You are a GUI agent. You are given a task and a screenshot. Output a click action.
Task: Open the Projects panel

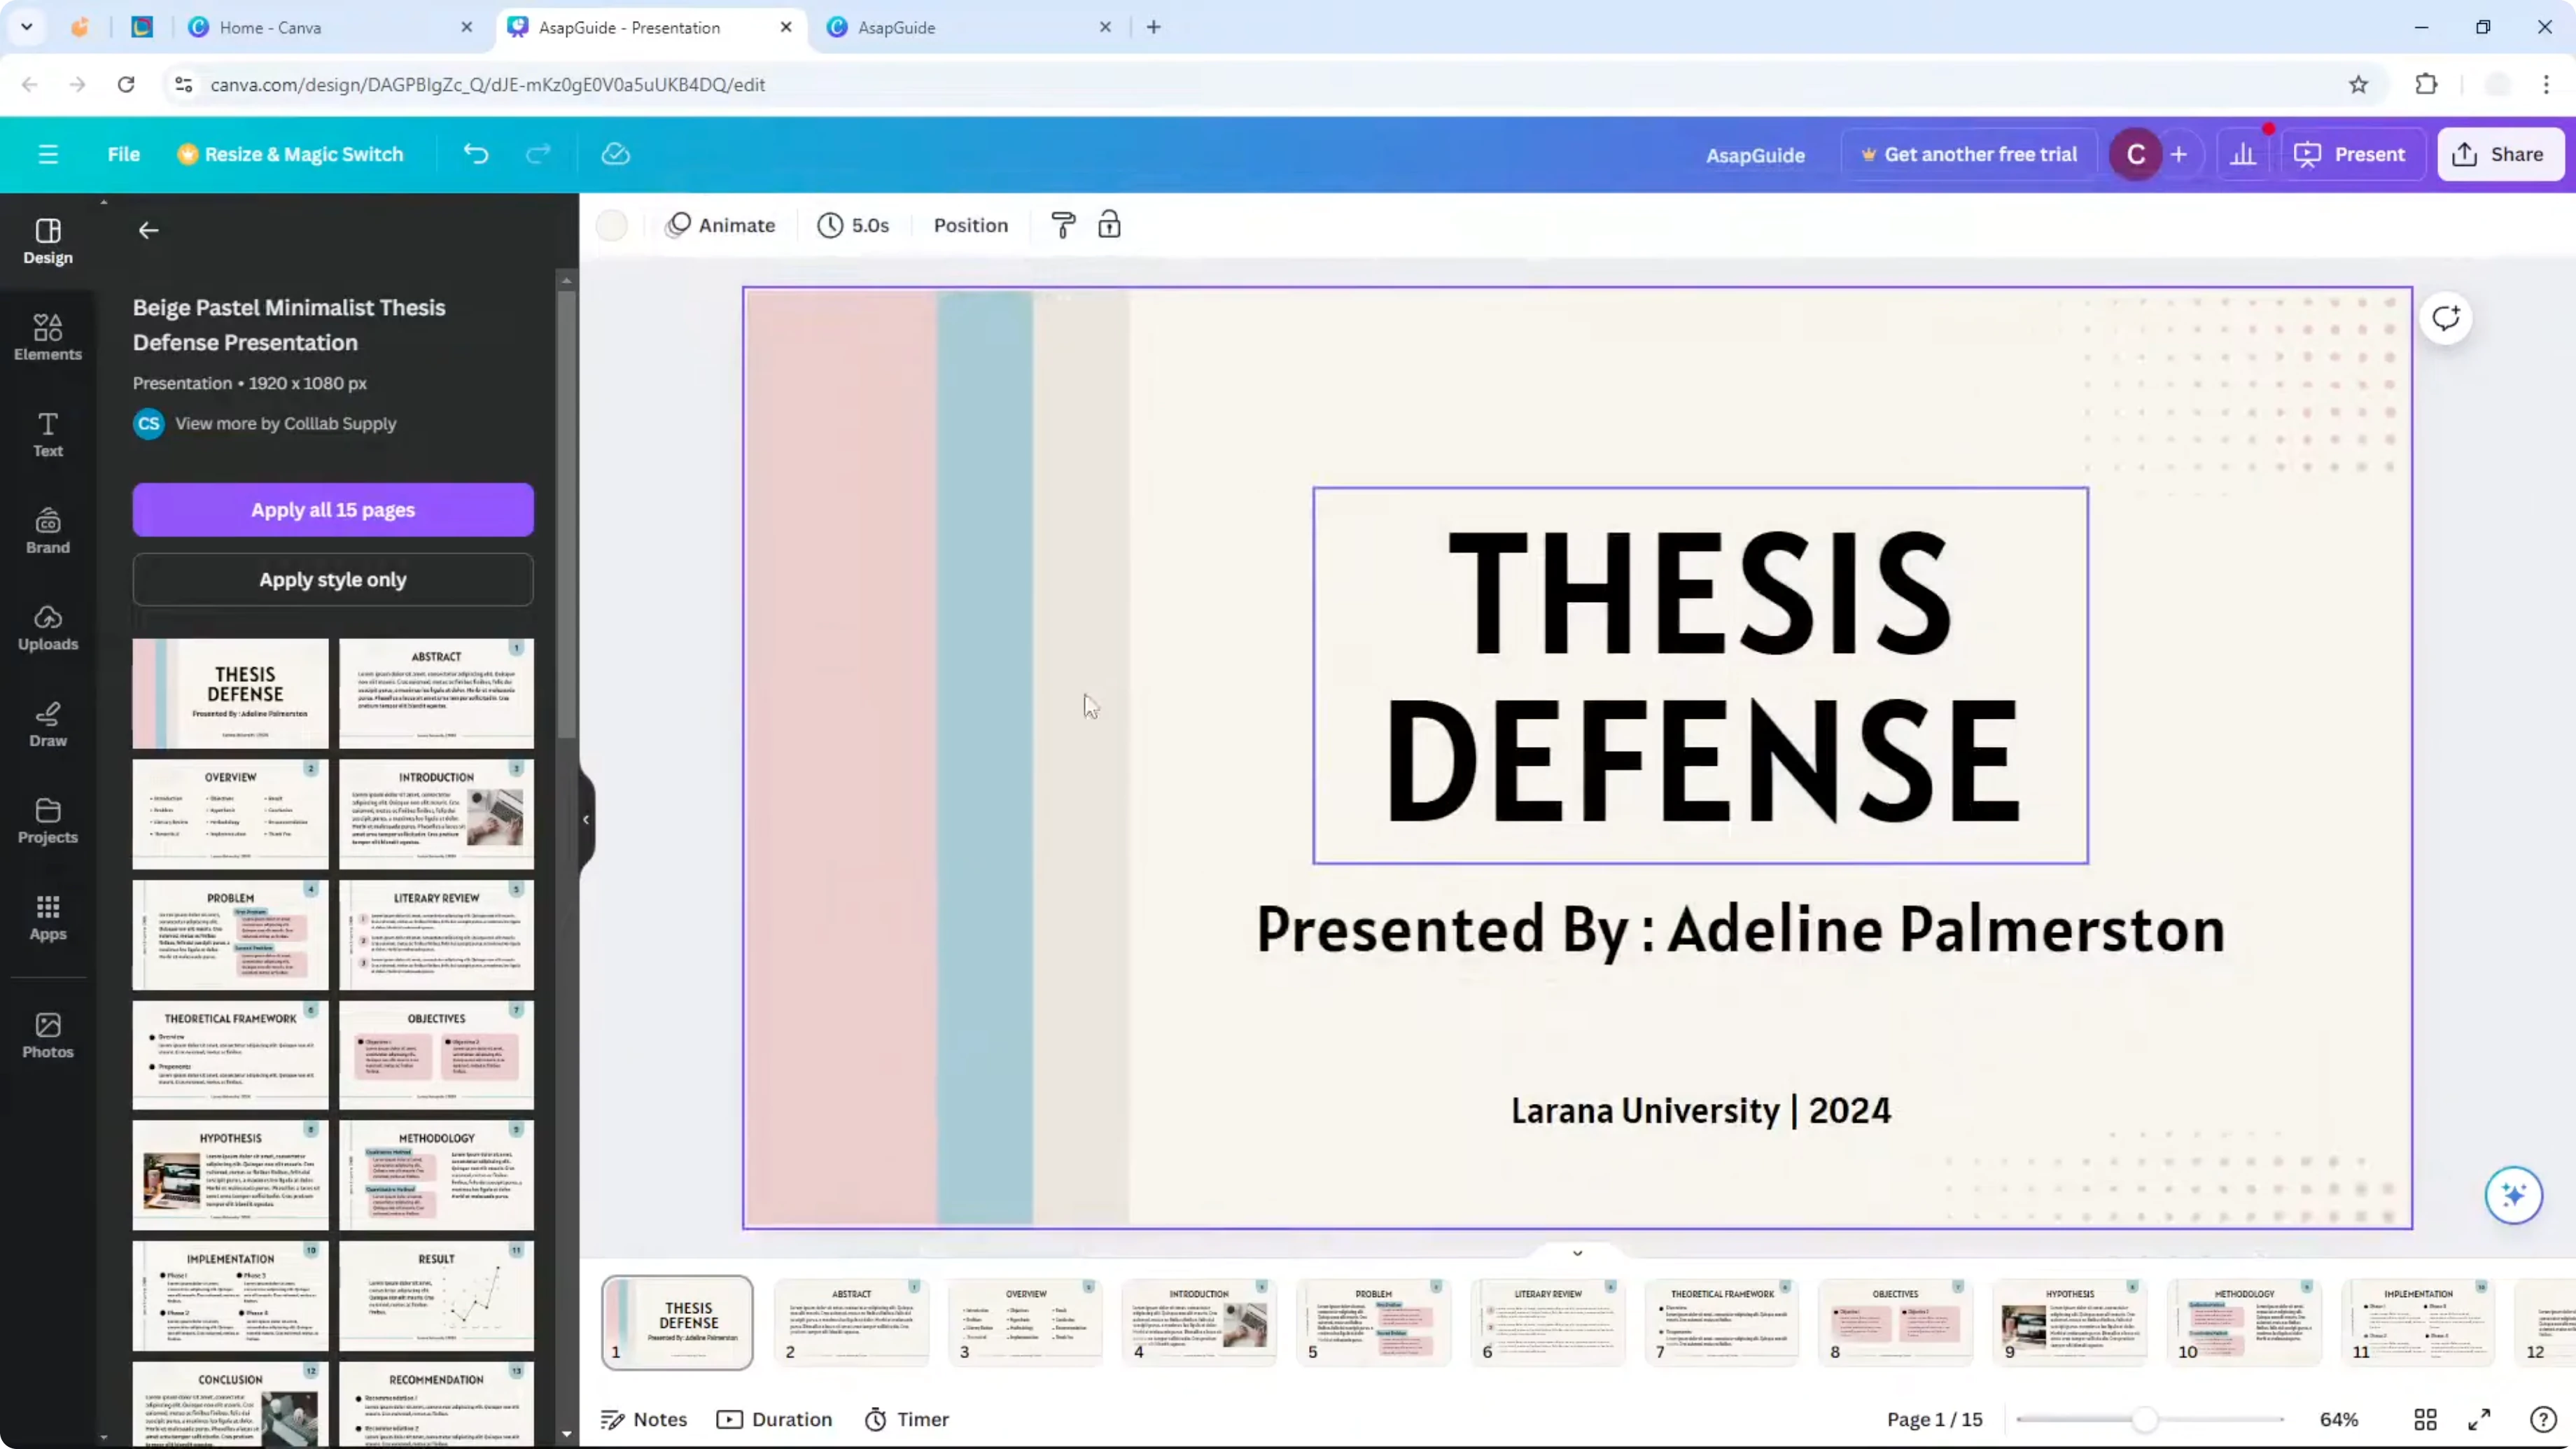pyautogui.click(x=48, y=822)
